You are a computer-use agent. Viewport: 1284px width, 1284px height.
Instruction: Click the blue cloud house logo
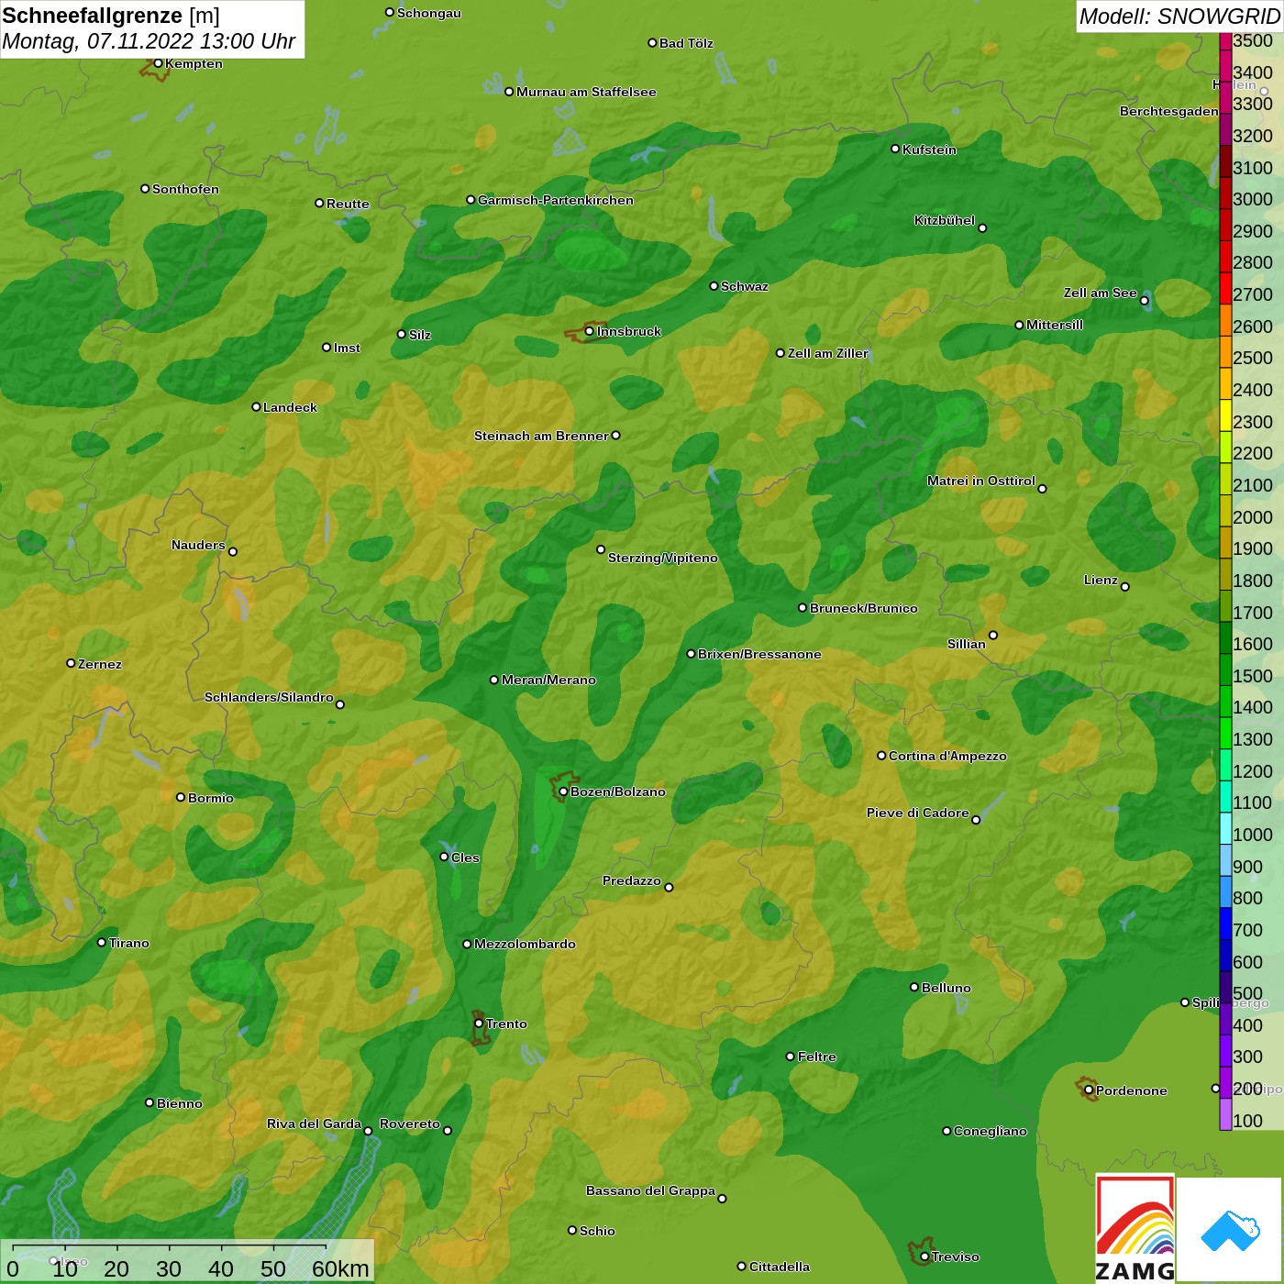coord(1230,1230)
